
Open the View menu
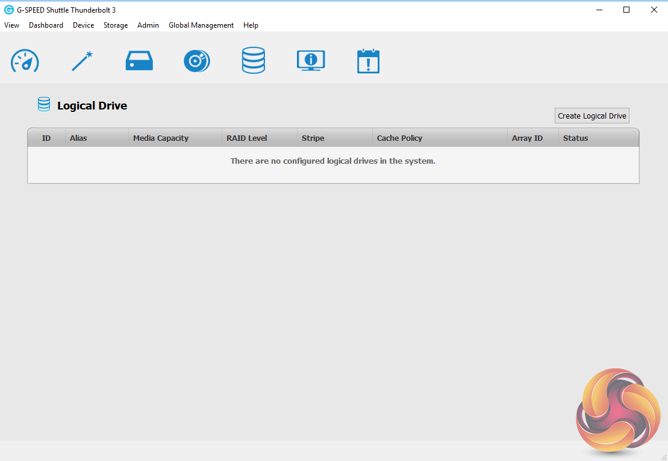point(11,25)
